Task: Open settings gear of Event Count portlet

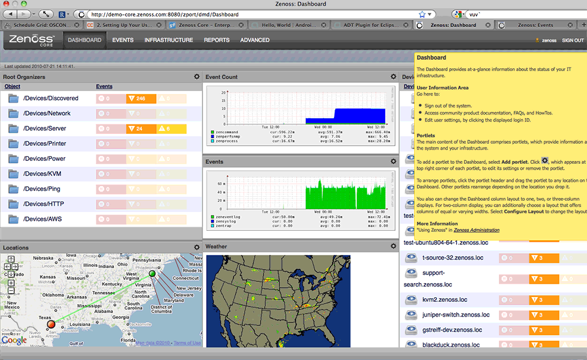Action: pos(393,76)
